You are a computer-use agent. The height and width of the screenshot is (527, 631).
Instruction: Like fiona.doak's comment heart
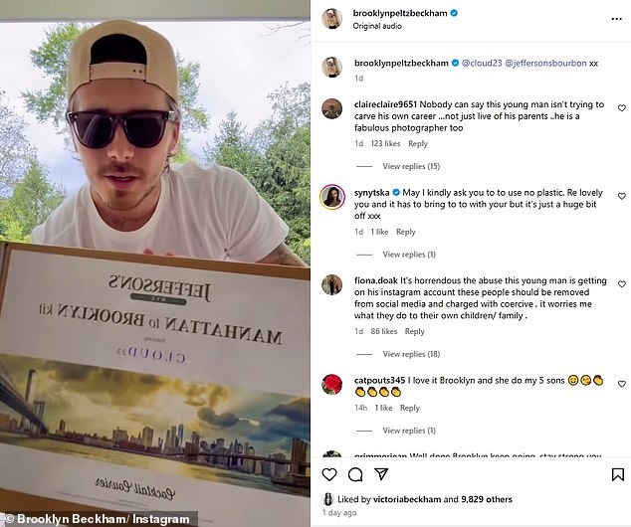[622, 284]
